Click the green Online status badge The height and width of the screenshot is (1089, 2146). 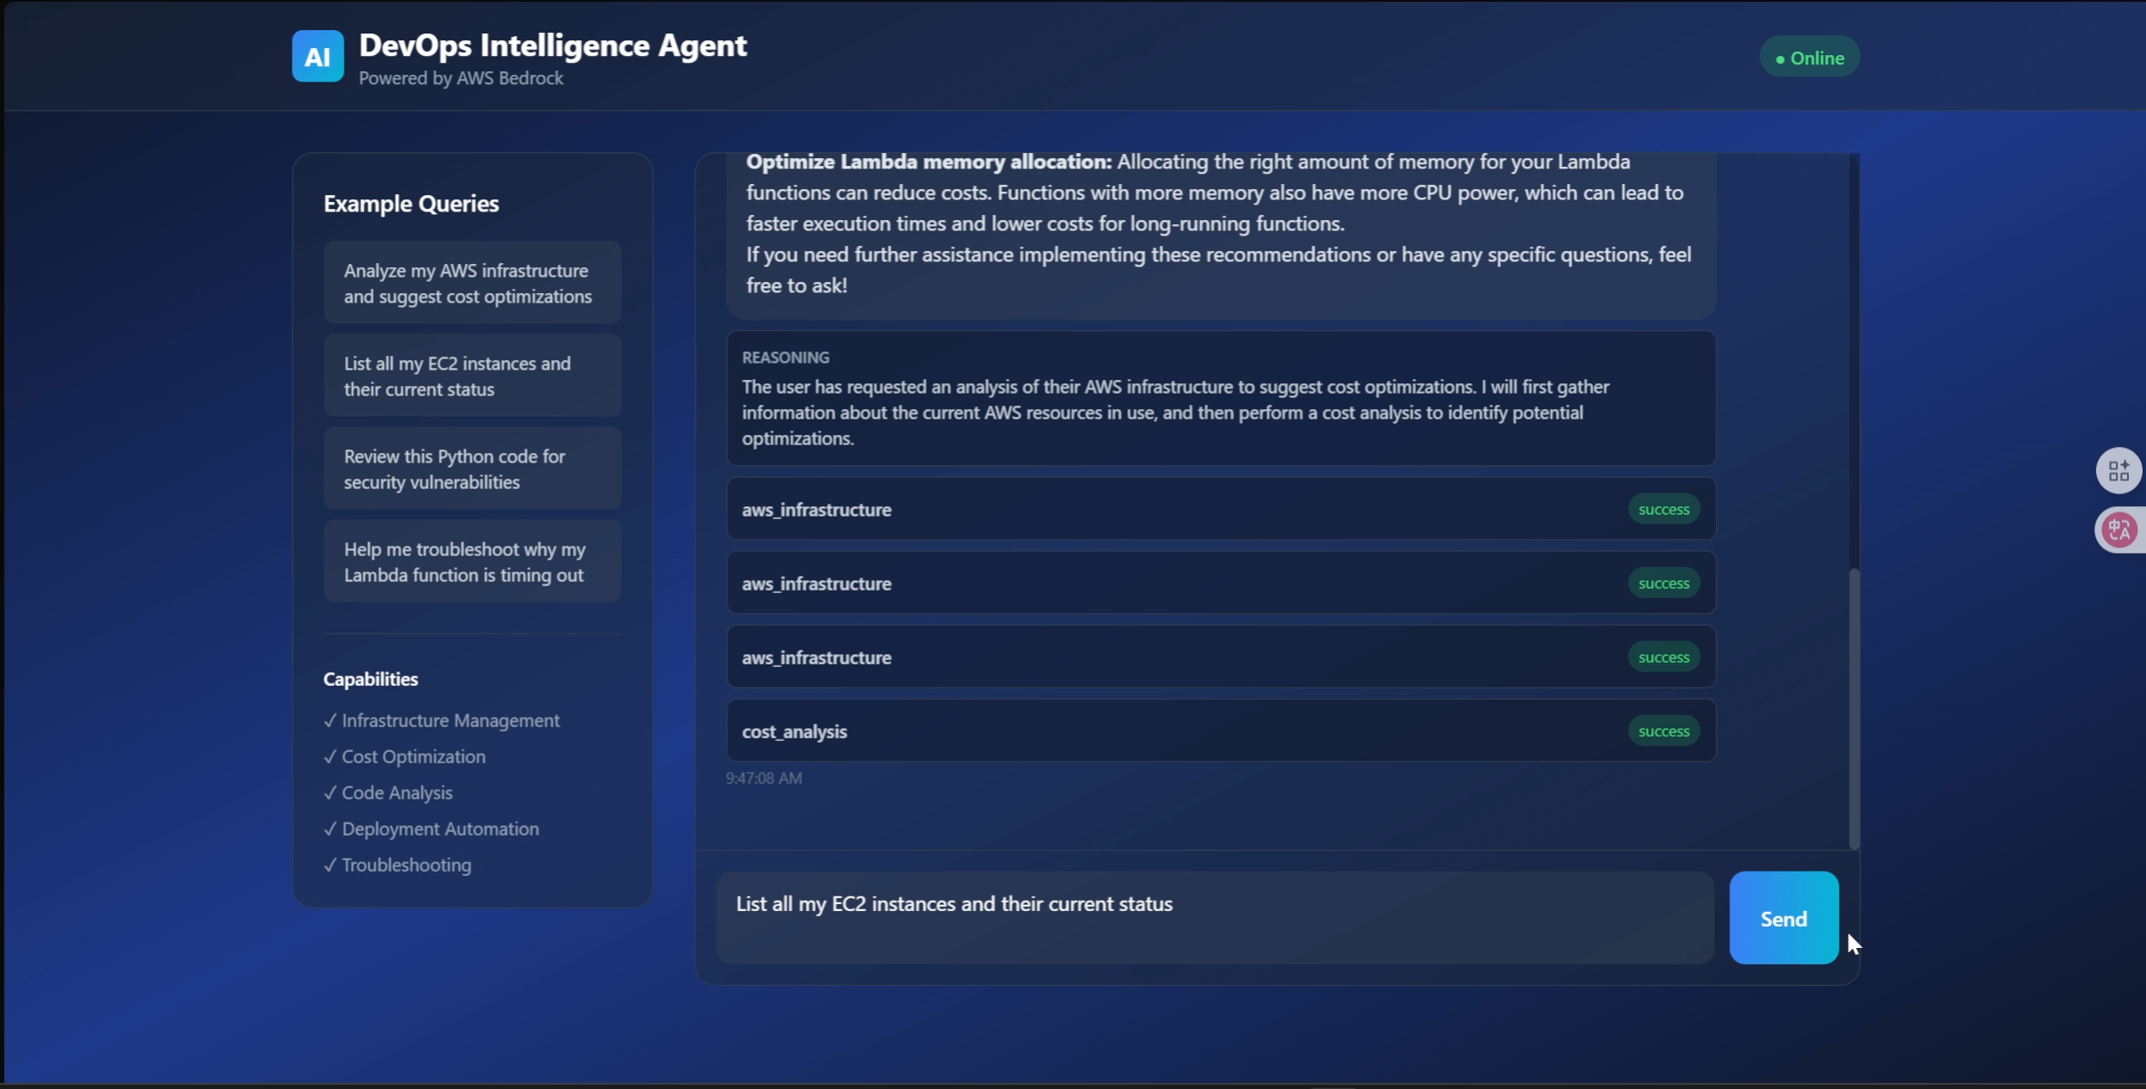click(x=1809, y=58)
